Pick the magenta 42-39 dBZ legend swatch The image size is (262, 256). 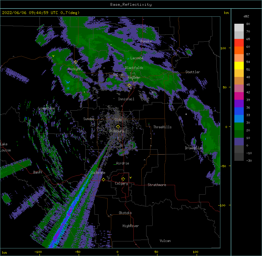tap(239, 96)
